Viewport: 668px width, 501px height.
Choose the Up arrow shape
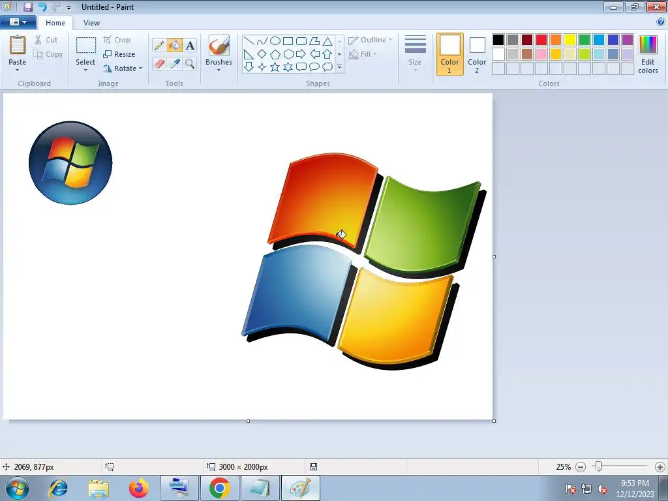pos(327,54)
